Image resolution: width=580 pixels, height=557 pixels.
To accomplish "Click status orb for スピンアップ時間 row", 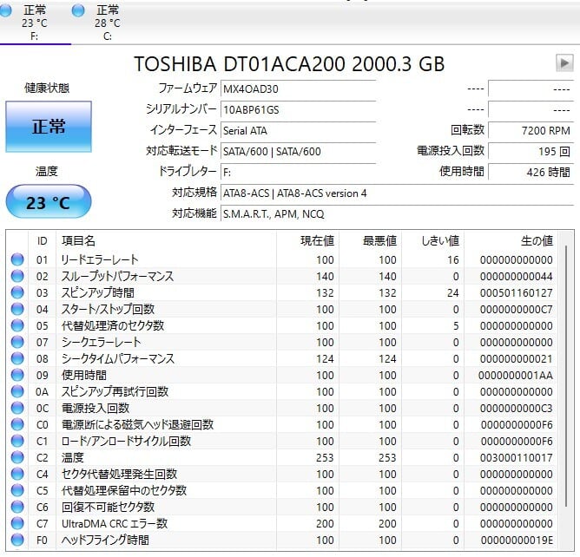I will [17, 292].
